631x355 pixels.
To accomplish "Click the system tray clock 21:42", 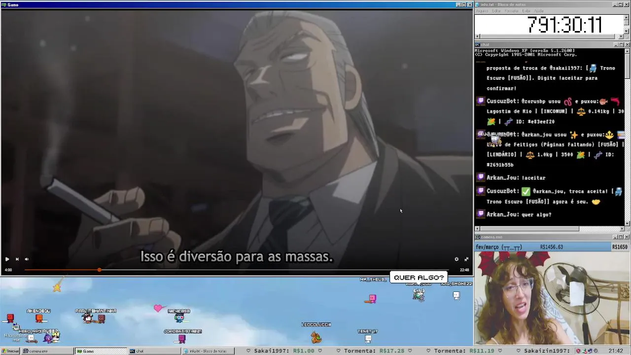I will coord(615,351).
